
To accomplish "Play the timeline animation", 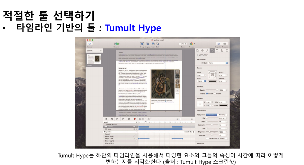I will coord(117,119).
